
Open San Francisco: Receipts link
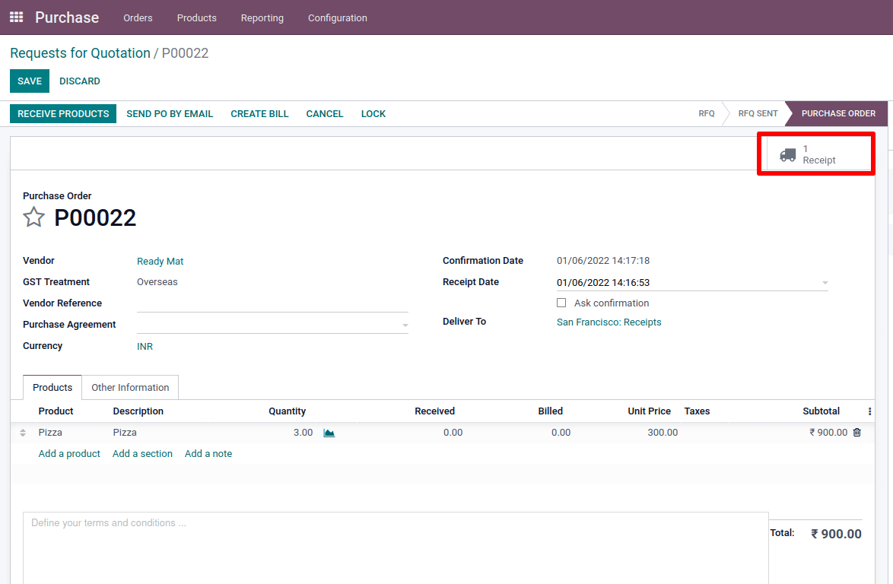(x=609, y=322)
